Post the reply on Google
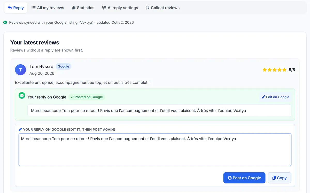The height and width of the screenshot is (193, 310). (244, 178)
